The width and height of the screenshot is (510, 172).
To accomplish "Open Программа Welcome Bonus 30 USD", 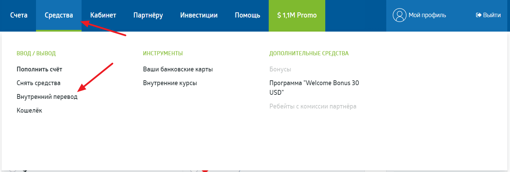I will [x=314, y=88].
